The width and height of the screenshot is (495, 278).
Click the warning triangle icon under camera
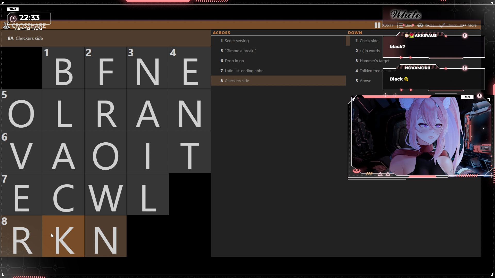380,174
